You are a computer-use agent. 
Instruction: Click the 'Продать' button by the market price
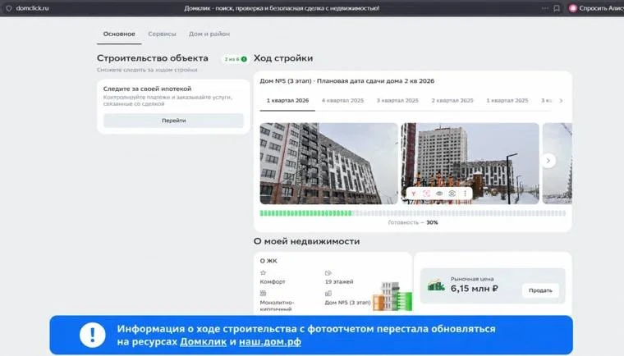point(540,290)
